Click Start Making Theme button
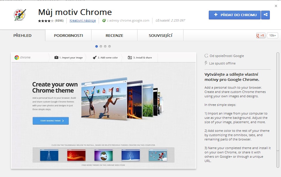The width and height of the screenshot is (281, 177). [x=51, y=121]
